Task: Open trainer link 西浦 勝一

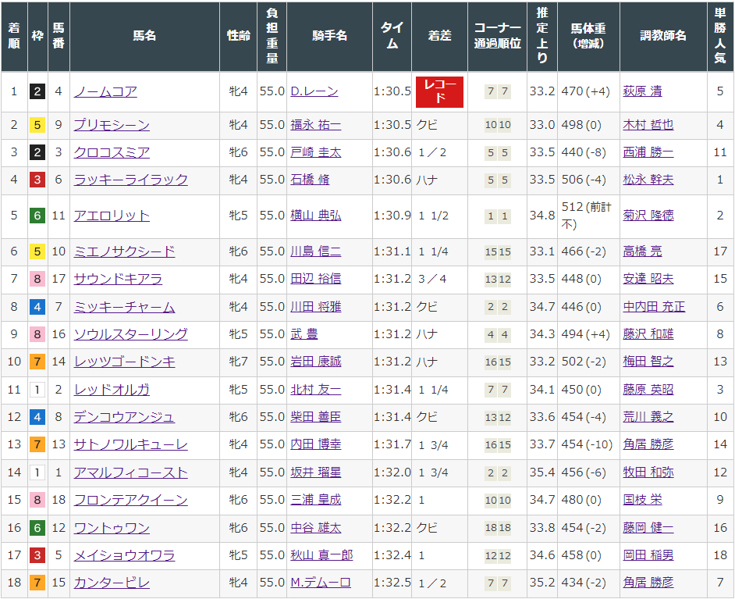Action: [648, 152]
